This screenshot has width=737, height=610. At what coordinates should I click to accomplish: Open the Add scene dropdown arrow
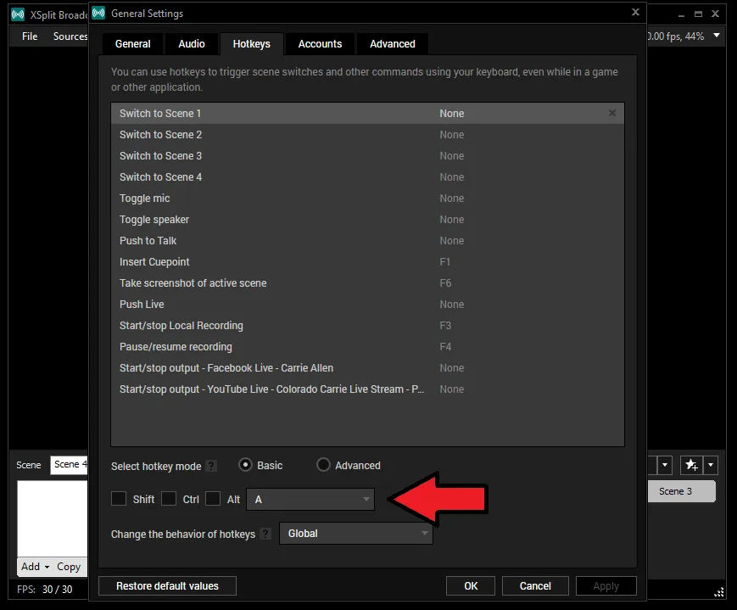point(47,568)
